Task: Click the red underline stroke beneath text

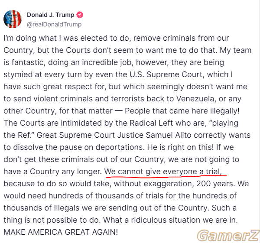Action: (166, 176)
